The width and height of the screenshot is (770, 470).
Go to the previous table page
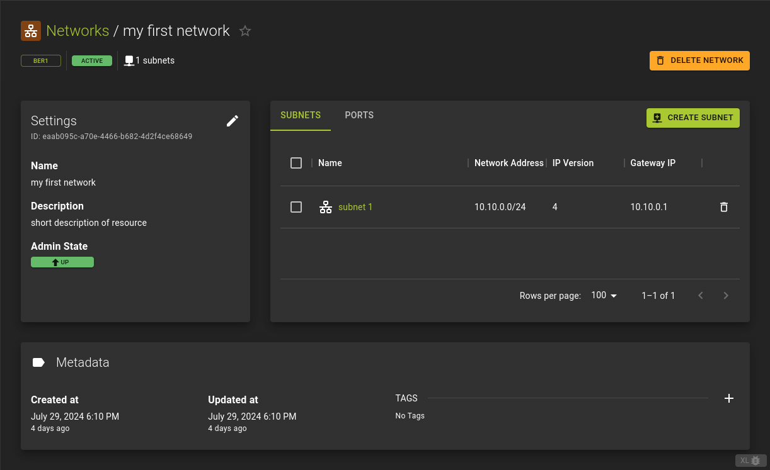(701, 296)
